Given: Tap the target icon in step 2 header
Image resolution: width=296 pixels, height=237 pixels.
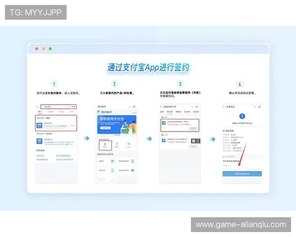Looking at the screenshot, I should tap(134, 107).
